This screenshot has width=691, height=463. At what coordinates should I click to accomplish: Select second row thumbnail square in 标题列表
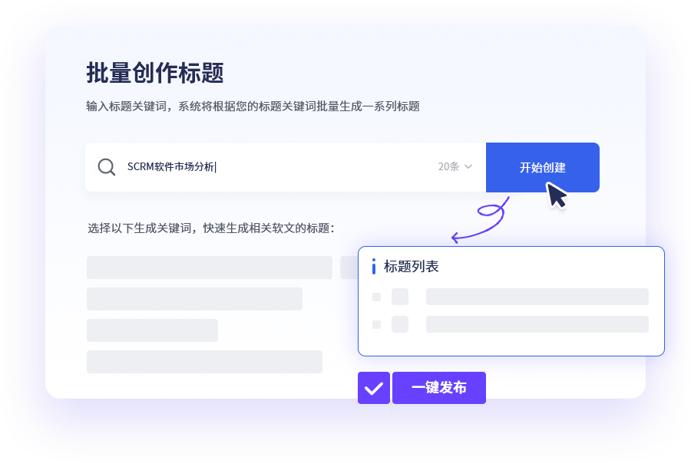[x=400, y=324]
